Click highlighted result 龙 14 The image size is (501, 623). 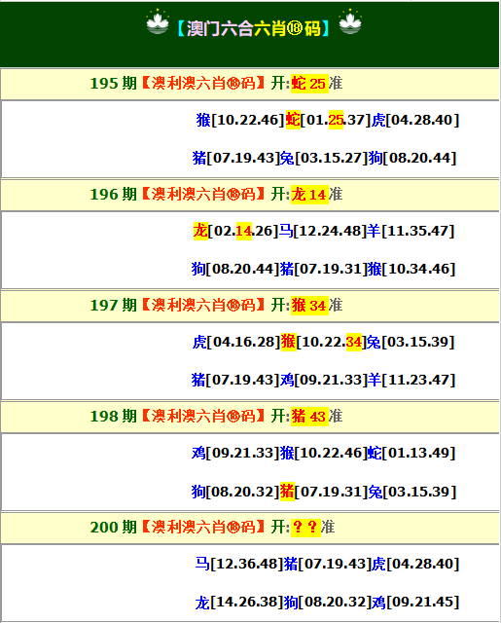[x=309, y=195]
